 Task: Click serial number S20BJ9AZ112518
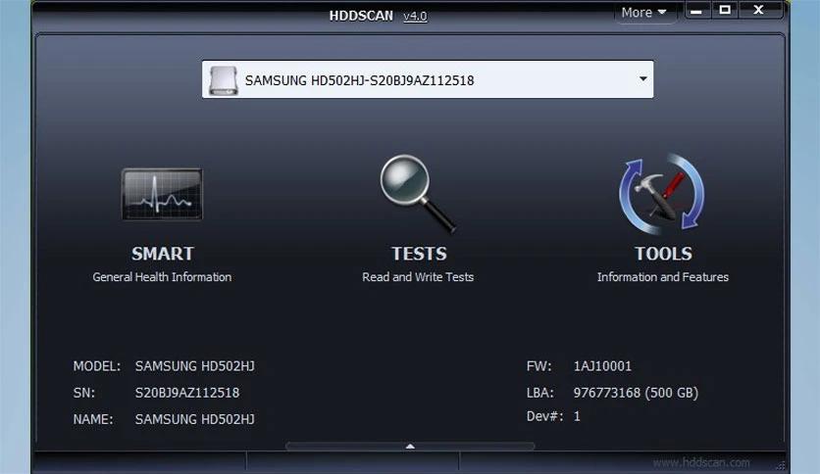(187, 393)
